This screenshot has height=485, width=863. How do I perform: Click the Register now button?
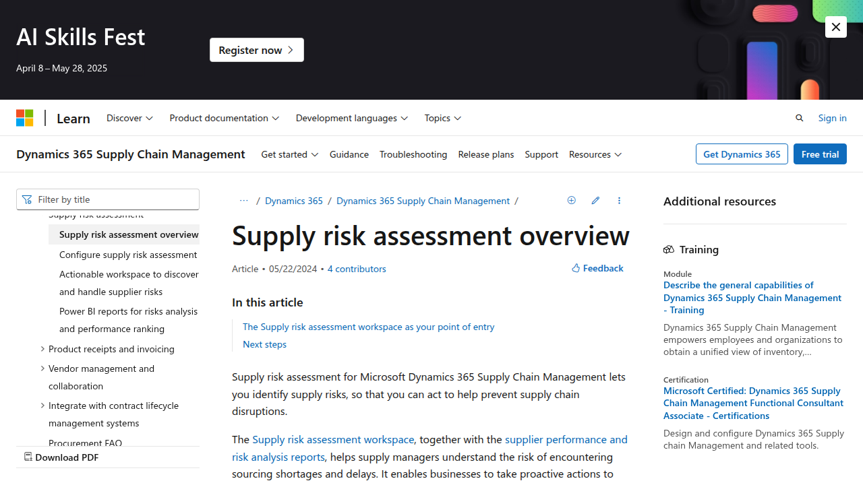tap(257, 50)
